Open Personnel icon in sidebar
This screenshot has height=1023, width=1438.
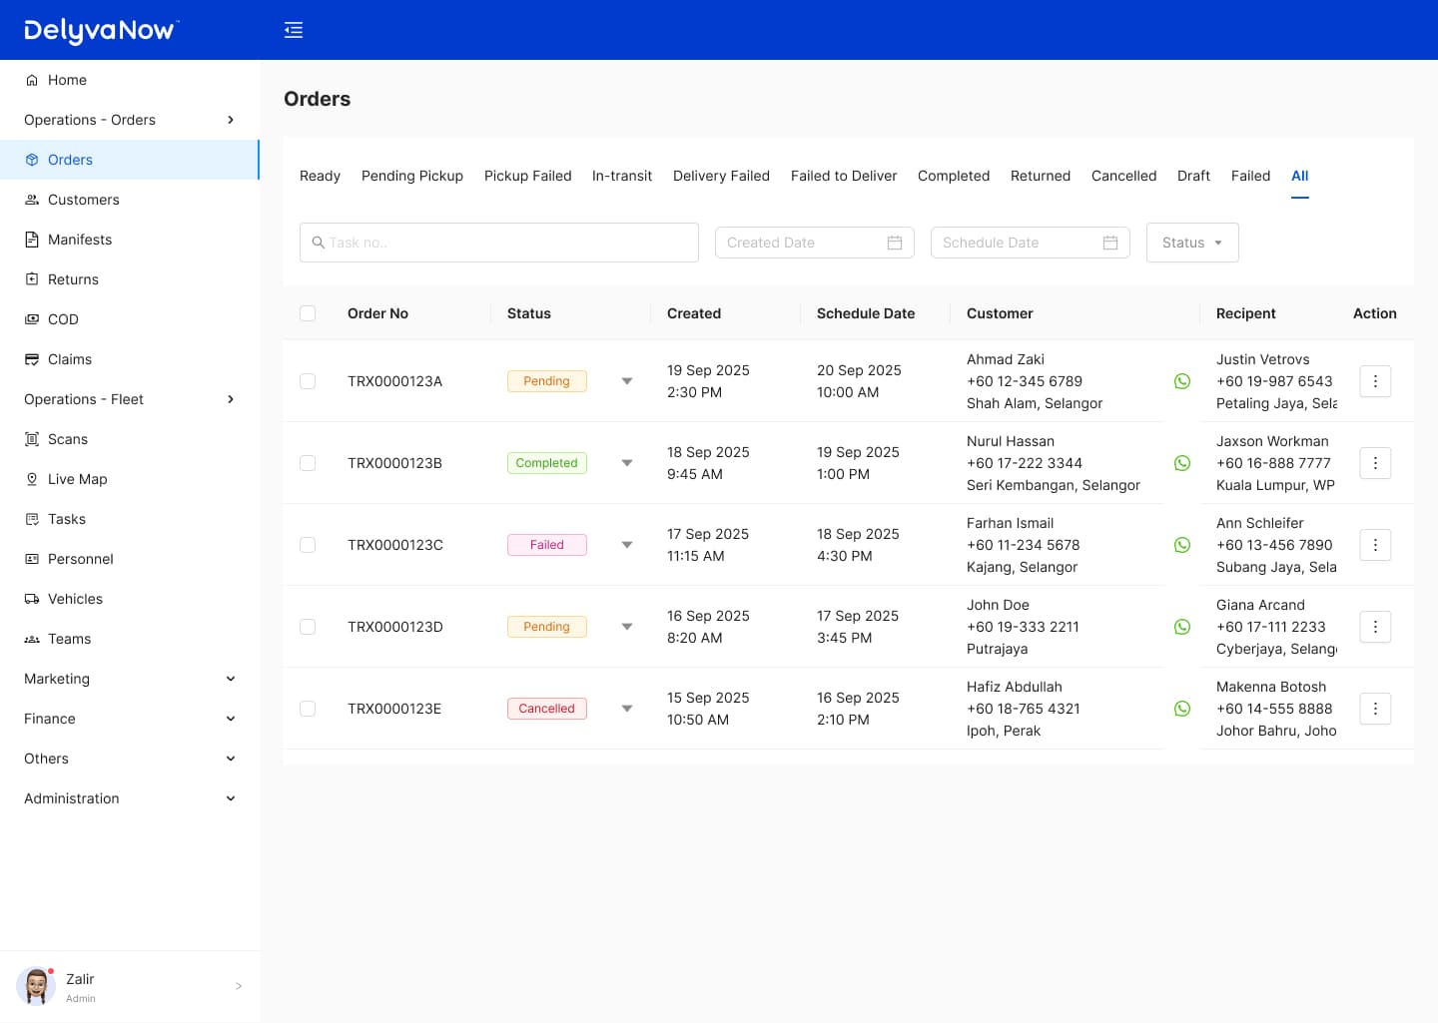click(32, 559)
